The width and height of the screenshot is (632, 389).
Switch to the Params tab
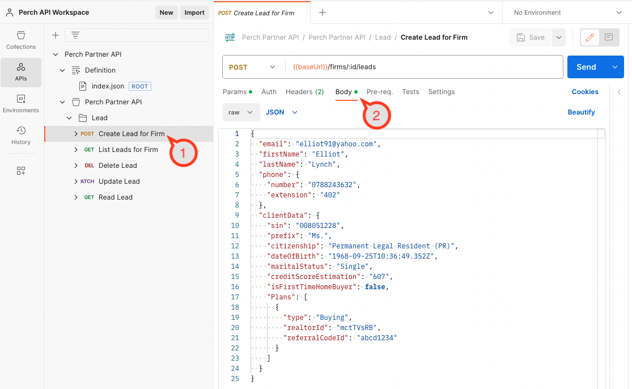pyautogui.click(x=237, y=92)
